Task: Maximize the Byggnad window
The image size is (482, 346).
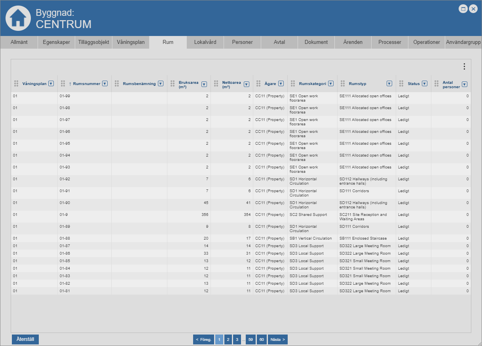Action: click(x=463, y=9)
